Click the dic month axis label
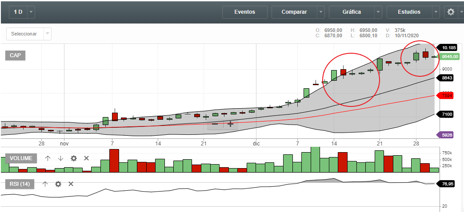The image size is (464, 212). [x=256, y=144]
